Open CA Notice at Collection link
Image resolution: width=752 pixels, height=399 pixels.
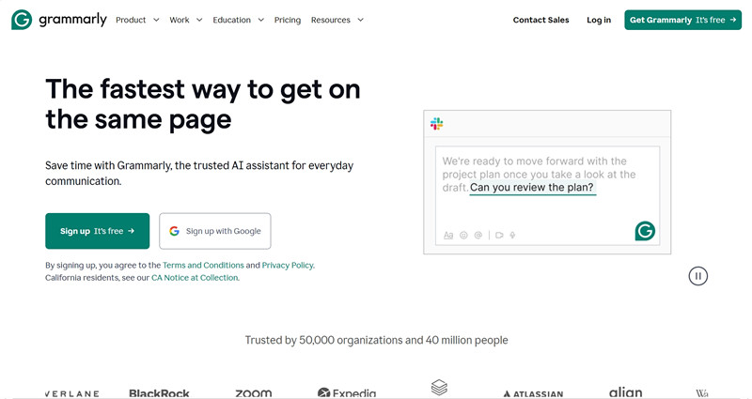(195, 278)
